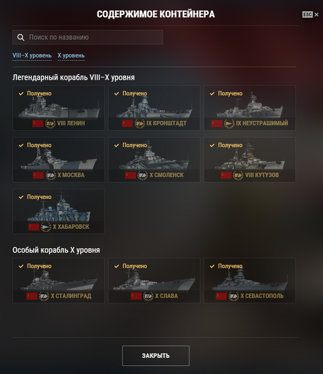Image resolution: width=323 pixels, height=374 pixels.
Task: Click the cruiser class icon beside X МОСКВА
Action: (x=51, y=175)
